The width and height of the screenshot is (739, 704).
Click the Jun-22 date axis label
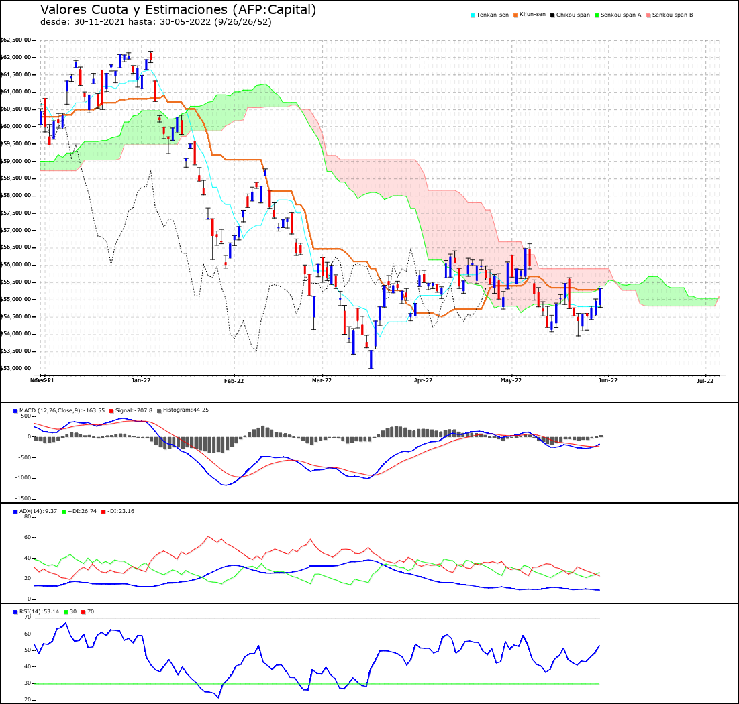(608, 380)
